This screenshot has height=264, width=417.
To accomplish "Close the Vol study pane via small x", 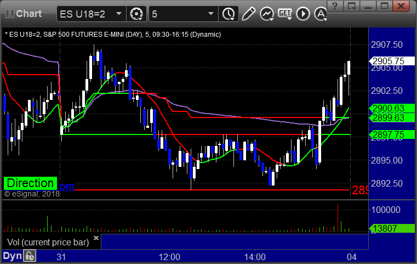I will pyautogui.click(x=96, y=238).
